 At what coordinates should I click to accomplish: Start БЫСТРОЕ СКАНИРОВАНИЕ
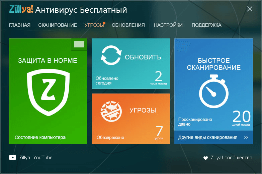pyautogui.click(x=214, y=64)
